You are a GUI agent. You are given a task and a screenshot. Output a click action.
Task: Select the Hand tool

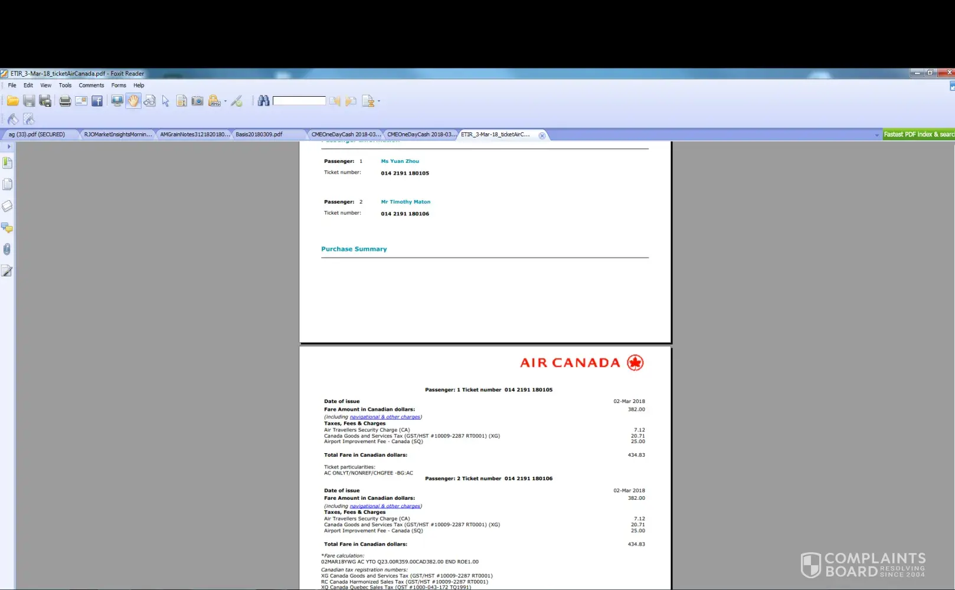point(133,101)
